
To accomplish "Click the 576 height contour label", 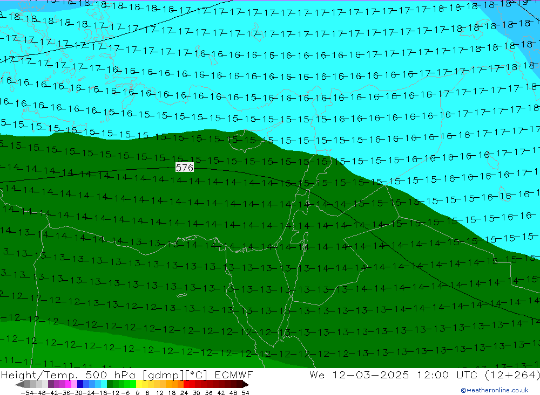I will (x=185, y=168).
